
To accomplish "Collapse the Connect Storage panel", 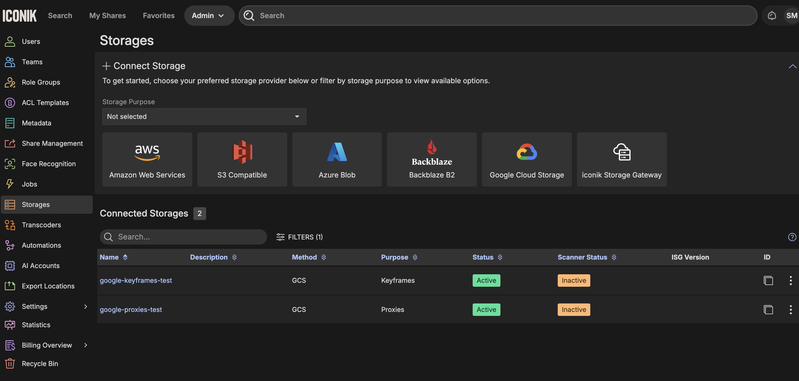I will point(792,66).
